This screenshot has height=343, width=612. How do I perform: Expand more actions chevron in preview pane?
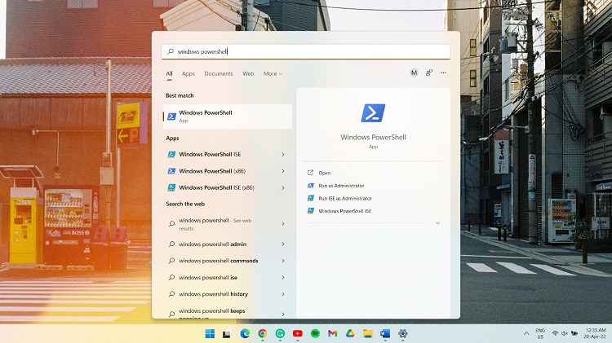pos(438,223)
